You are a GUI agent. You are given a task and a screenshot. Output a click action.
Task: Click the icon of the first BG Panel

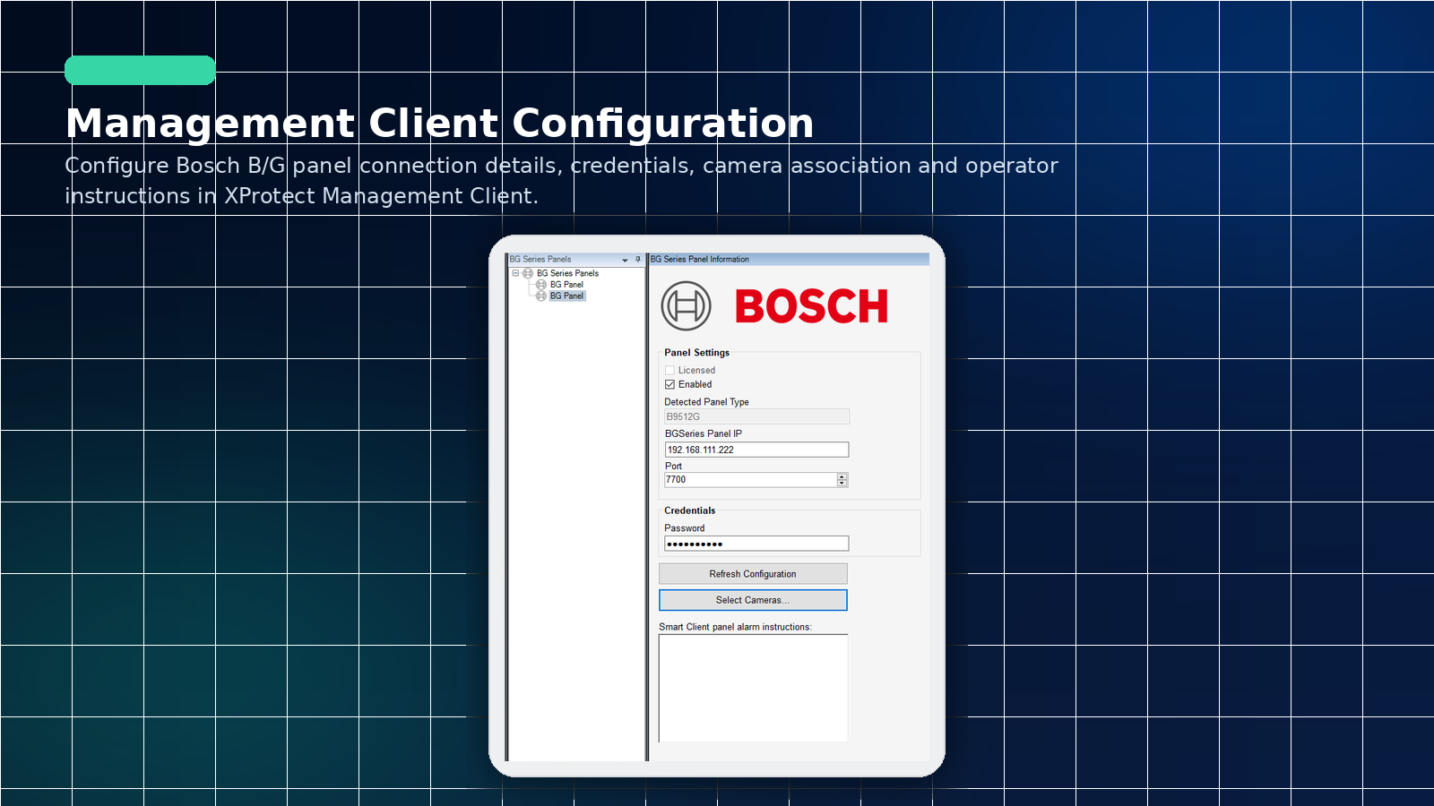541,285
